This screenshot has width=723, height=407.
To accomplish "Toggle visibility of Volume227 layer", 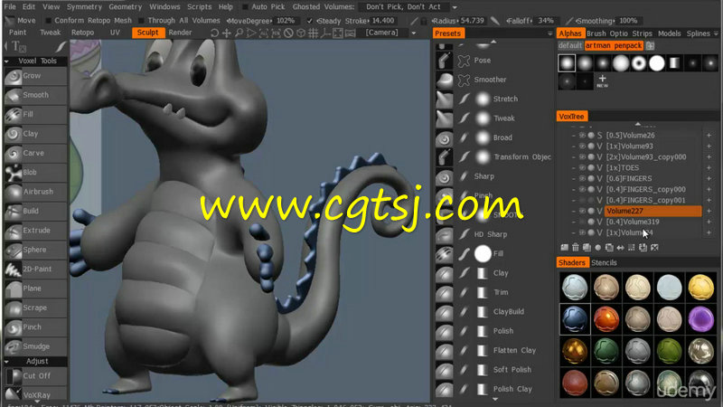I will click(582, 211).
